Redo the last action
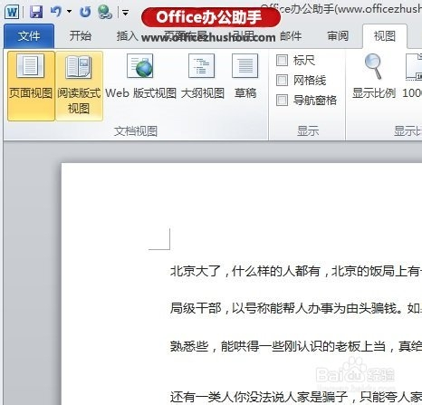Viewport: 422px width, 405px height. click(85, 12)
